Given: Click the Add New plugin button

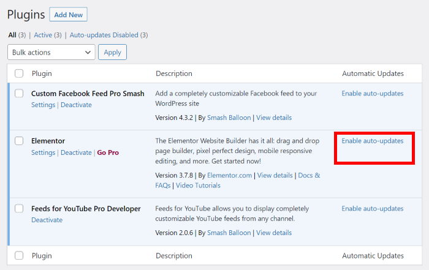Looking at the screenshot, I should pyautogui.click(x=69, y=15).
